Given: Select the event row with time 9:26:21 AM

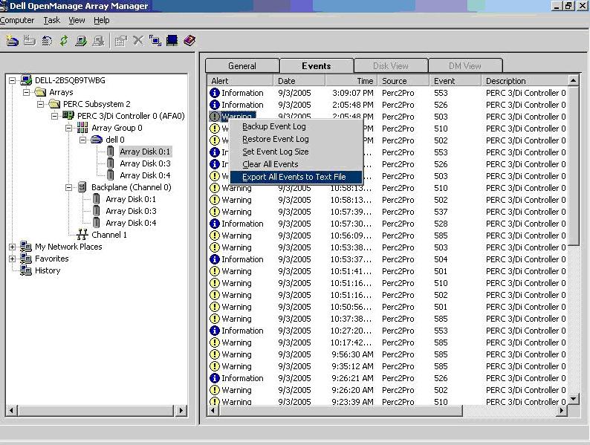Looking at the screenshot, I should pos(388,378).
